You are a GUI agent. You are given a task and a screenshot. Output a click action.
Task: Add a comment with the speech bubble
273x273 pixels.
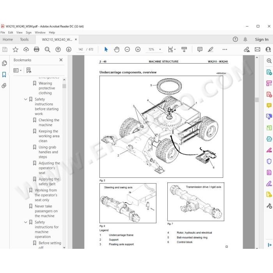tap(200, 50)
